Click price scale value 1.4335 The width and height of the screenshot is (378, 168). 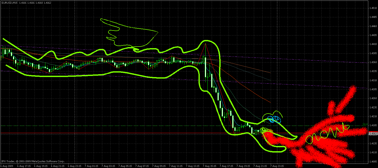coord(373,71)
